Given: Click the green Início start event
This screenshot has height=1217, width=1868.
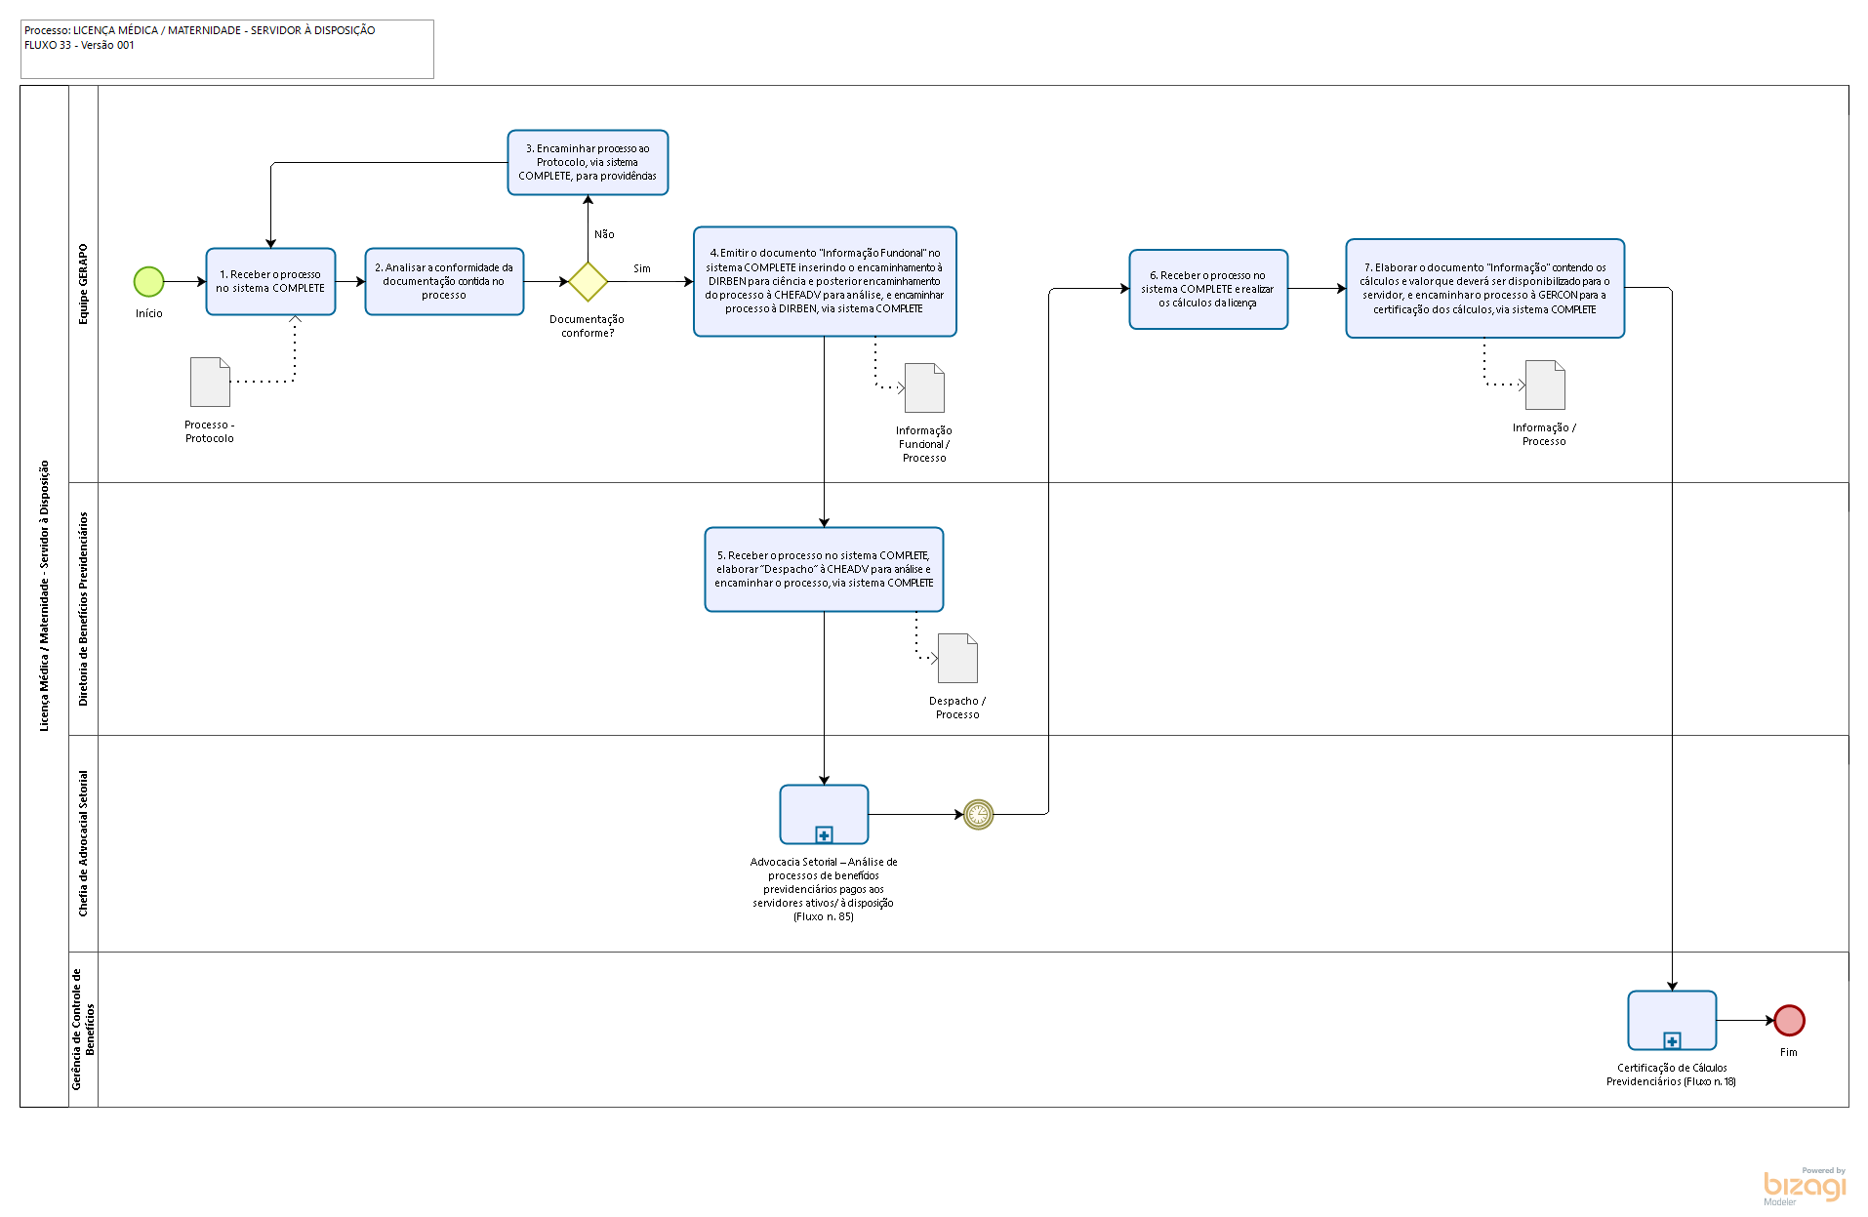Looking at the screenshot, I should click(x=148, y=282).
